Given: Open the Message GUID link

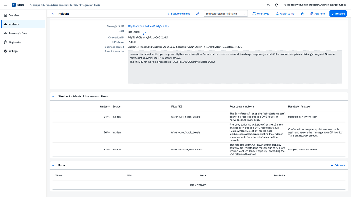Looking at the screenshot, I should click(148, 26).
